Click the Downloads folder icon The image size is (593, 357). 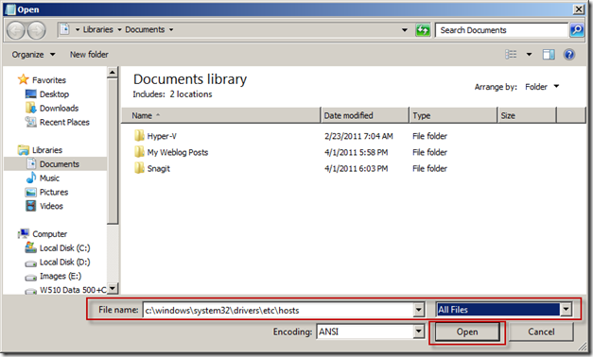30,108
